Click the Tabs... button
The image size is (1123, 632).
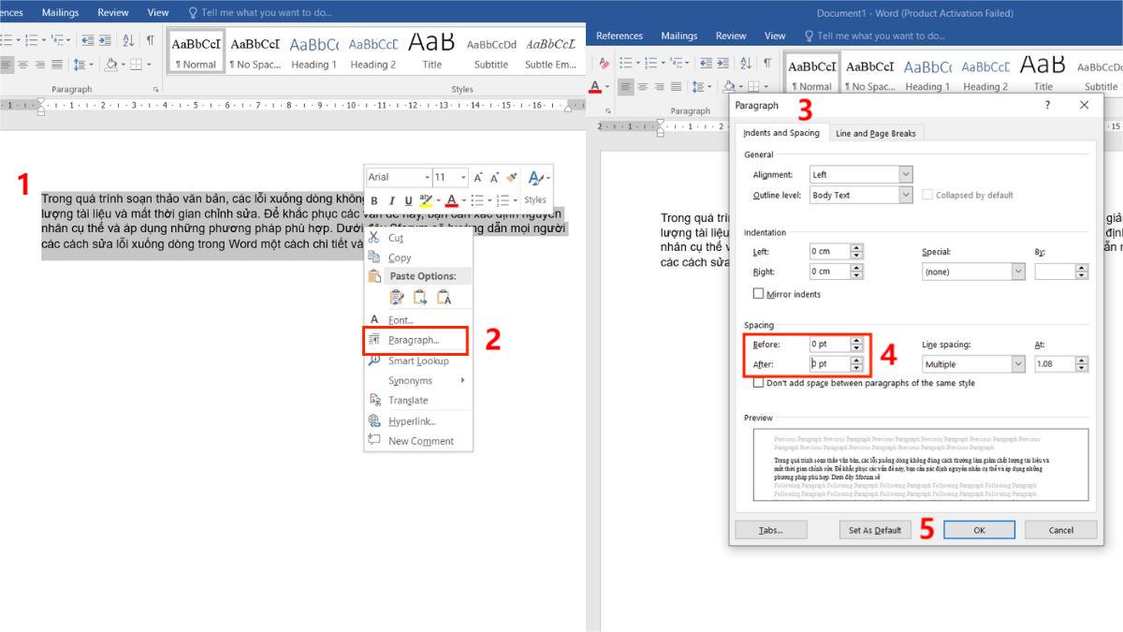771,530
